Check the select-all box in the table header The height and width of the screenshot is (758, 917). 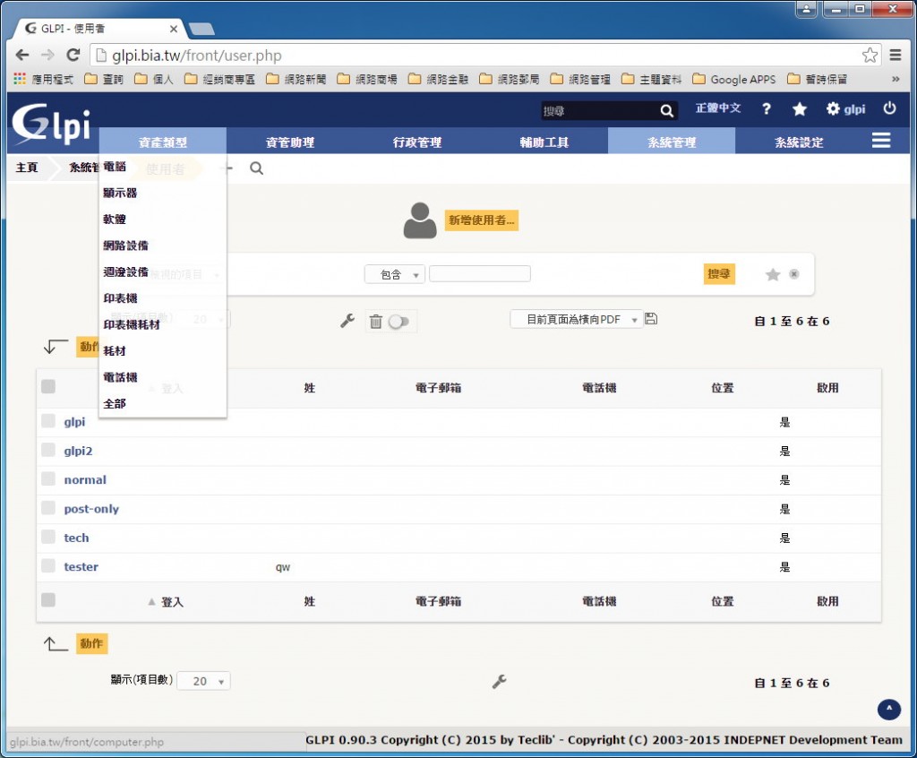coord(48,386)
